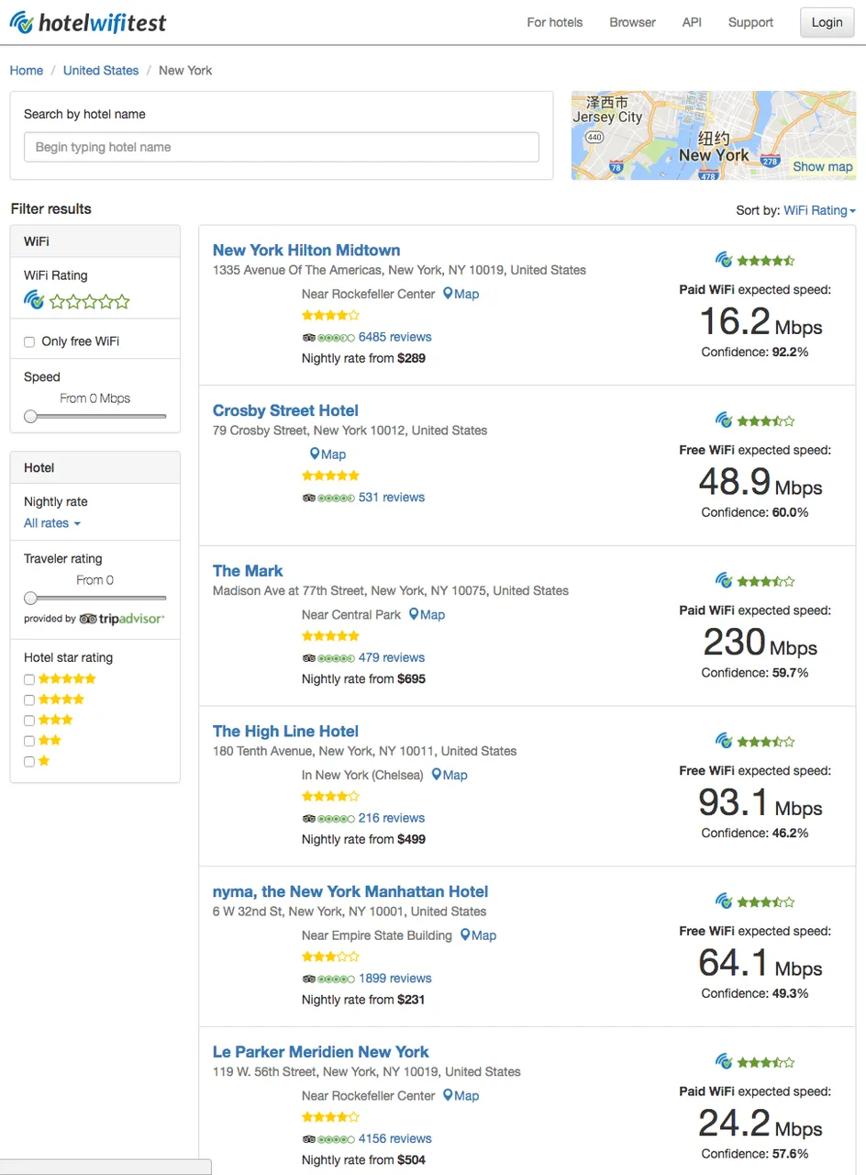This screenshot has width=866, height=1175.
Task: Enable the Only free WiFi checkbox
Action: coord(29,341)
